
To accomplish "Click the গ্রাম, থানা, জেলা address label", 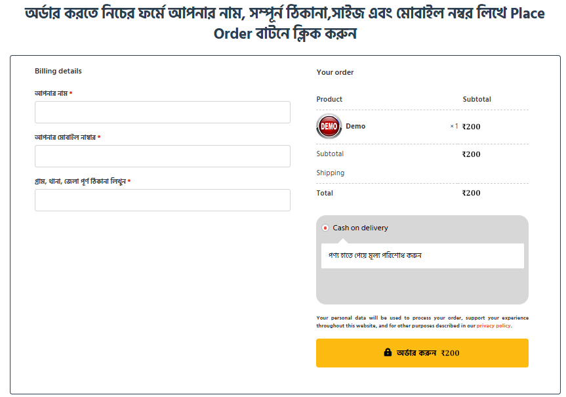I will pyautogui.click(x=80, y=181).
